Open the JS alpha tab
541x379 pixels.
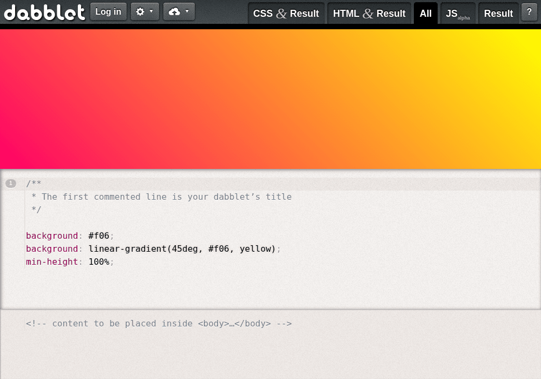[458, 14]
